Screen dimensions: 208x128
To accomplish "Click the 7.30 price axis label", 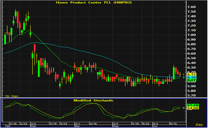I will pyautogui.click(x=191, y=21).
